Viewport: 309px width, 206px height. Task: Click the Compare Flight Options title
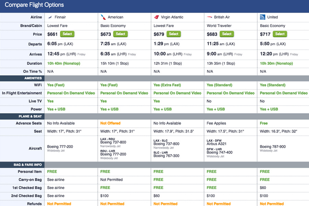(x=34, y=5)
